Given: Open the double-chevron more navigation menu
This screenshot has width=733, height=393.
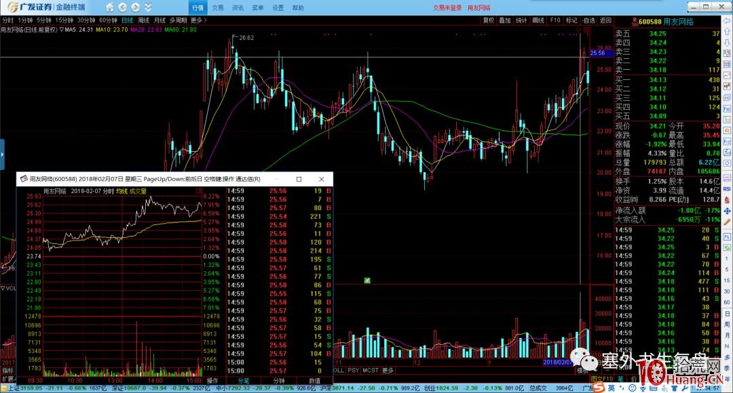Looking at the screenshot, I should pyautogui.click(x=148, y=7).
